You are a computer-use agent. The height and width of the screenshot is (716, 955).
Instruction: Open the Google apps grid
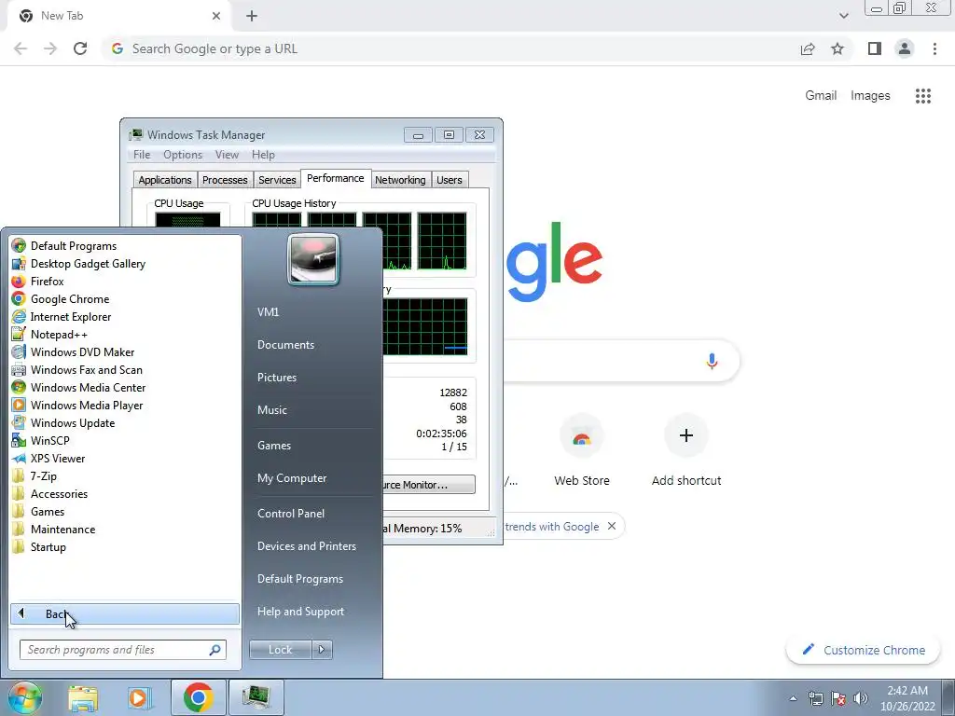pos(922,96)
